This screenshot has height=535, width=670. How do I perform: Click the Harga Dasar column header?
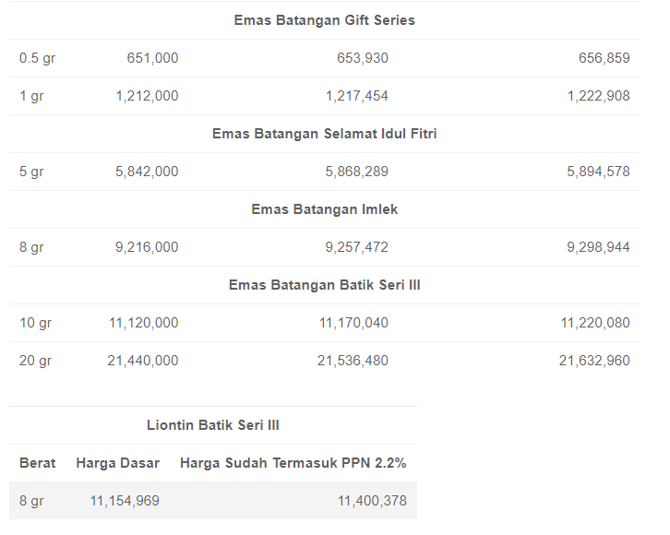pos(117,463)
